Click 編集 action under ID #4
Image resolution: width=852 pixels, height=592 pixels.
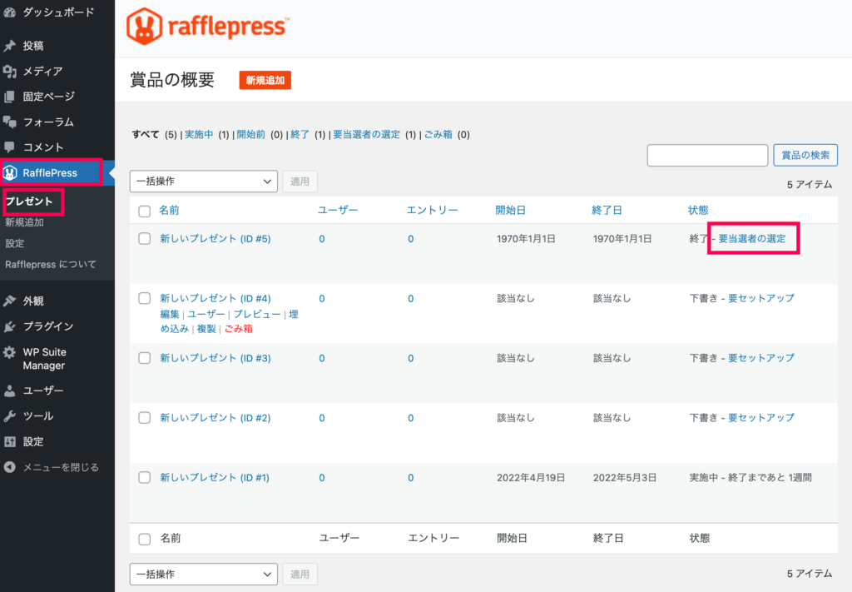tap(170, 314)
